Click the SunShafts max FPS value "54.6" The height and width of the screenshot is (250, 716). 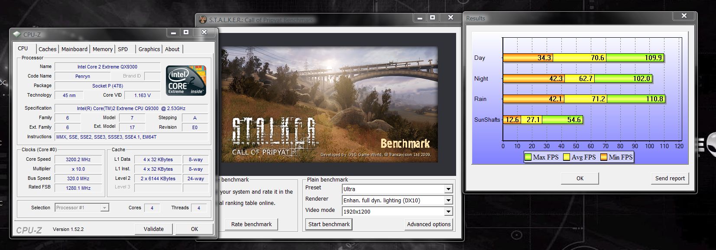(574, 120)
